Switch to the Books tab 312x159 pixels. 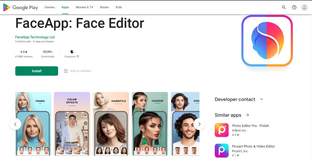105,7
